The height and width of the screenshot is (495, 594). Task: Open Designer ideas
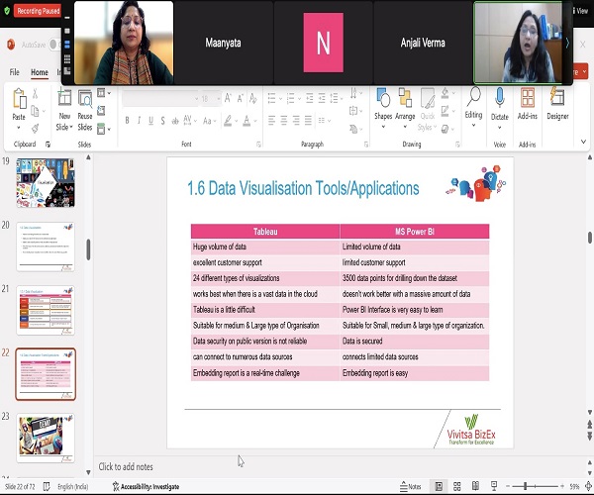tap(557, 104)
